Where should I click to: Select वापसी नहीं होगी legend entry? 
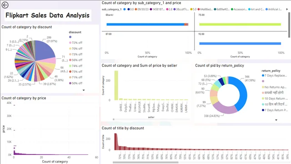273,92
